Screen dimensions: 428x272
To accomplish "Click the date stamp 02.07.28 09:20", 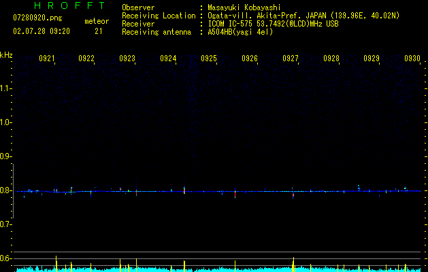I will click(42, 31).
